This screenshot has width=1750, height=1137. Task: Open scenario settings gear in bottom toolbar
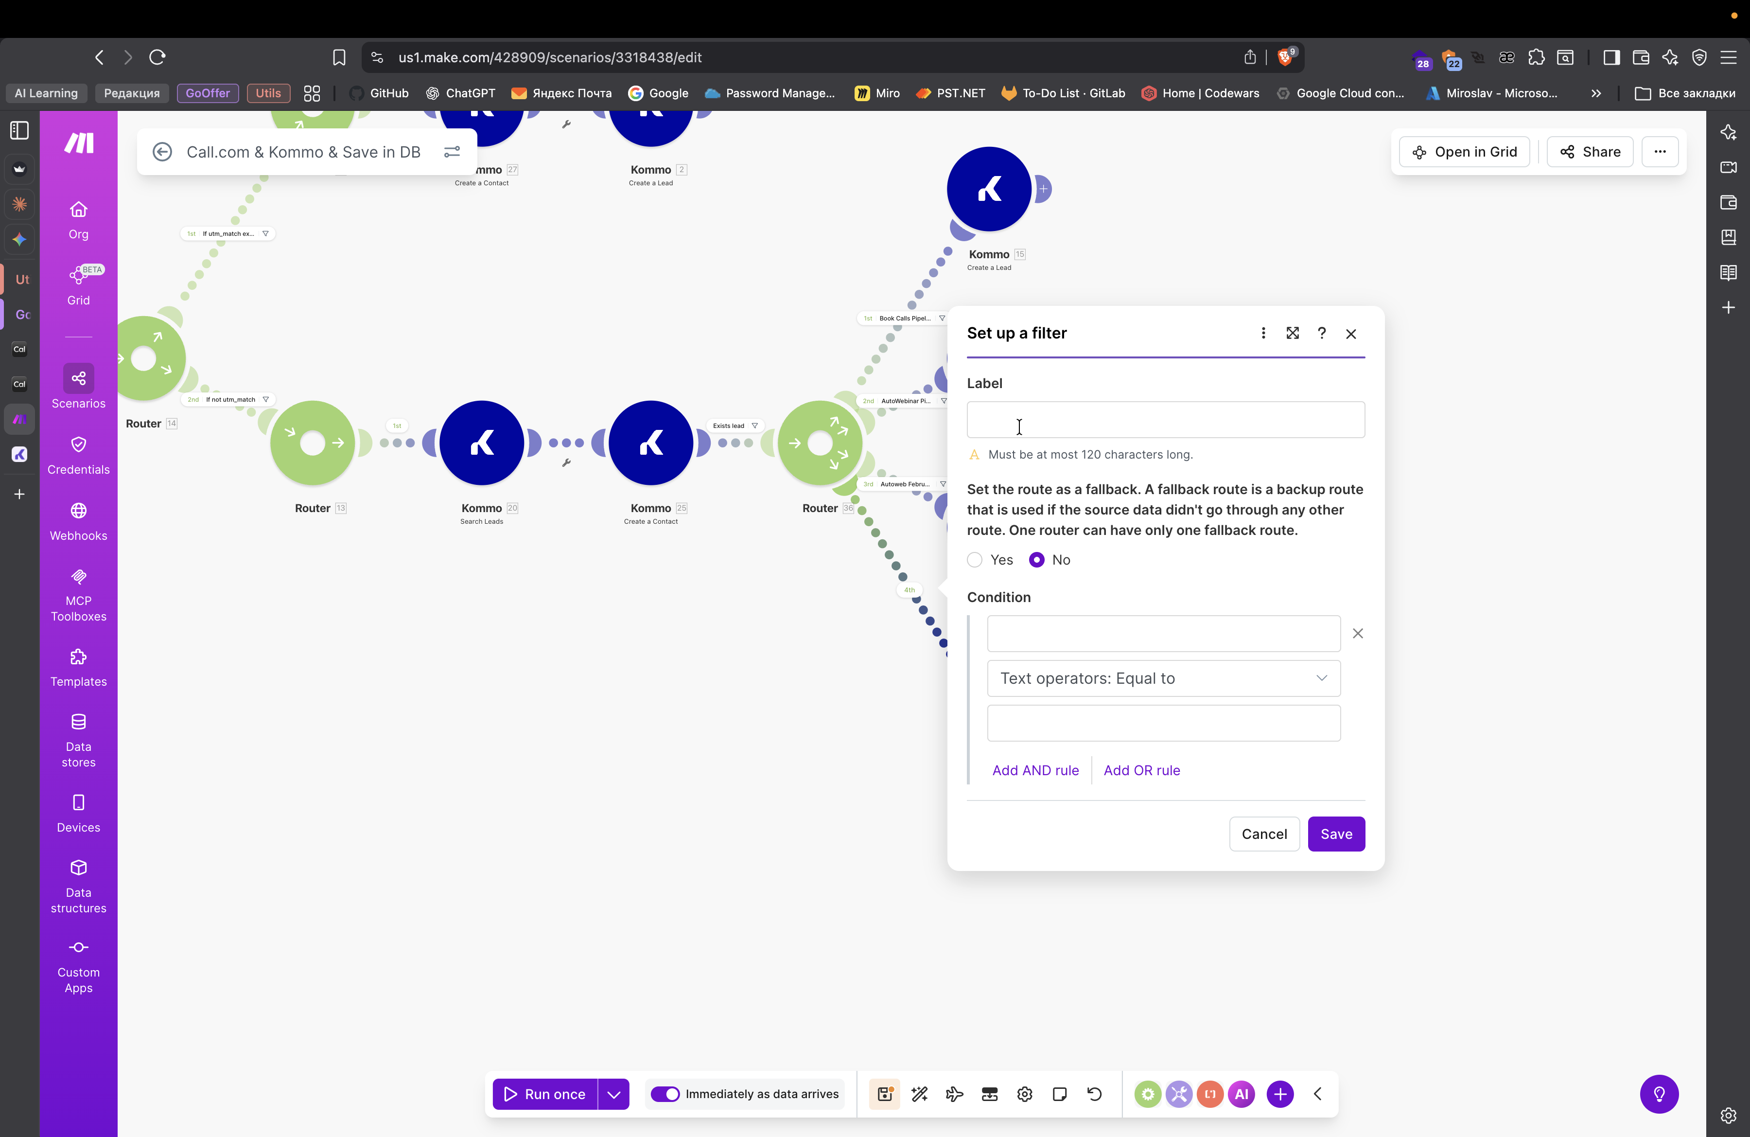click(1024, 1094)
